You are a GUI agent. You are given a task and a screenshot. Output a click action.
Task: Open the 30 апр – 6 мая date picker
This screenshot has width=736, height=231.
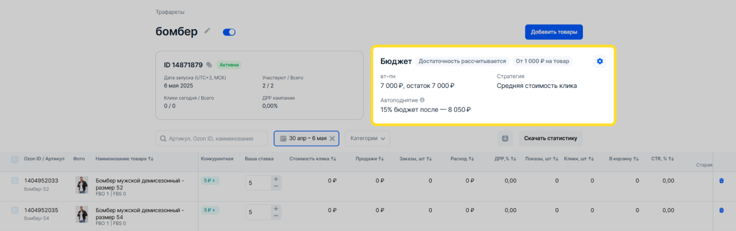[x=303, y=138]
